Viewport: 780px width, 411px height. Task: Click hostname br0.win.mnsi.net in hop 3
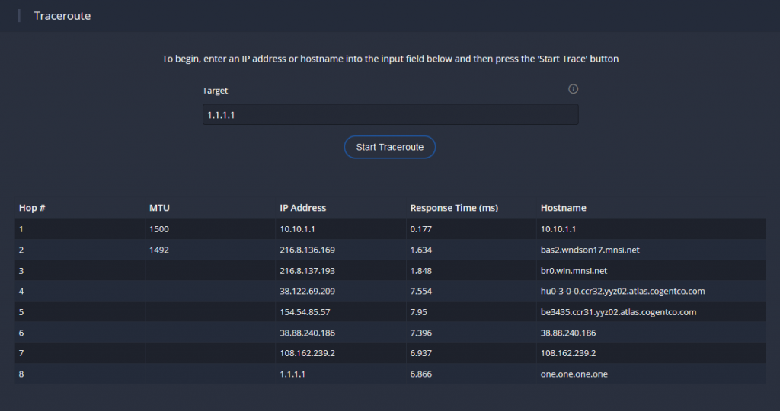(x=574, y=271)
